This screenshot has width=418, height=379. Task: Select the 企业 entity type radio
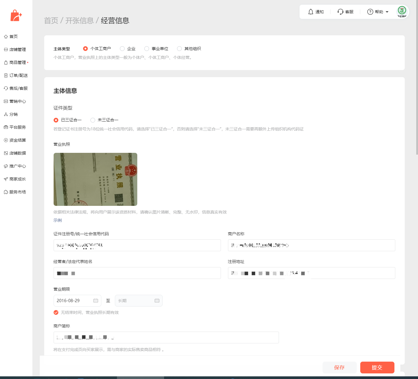[x=122, y=49]
